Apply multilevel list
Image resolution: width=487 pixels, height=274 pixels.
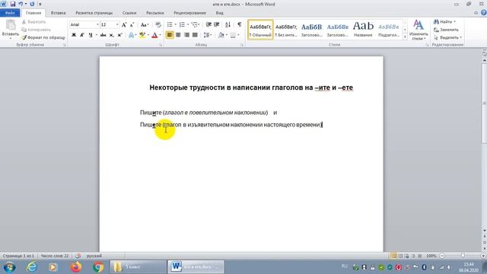point(195,24)
